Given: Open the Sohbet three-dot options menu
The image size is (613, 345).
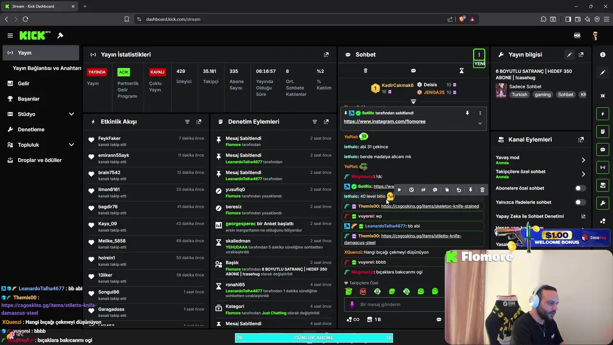Looking at the screenshot, I should click(x=479, y=55).
